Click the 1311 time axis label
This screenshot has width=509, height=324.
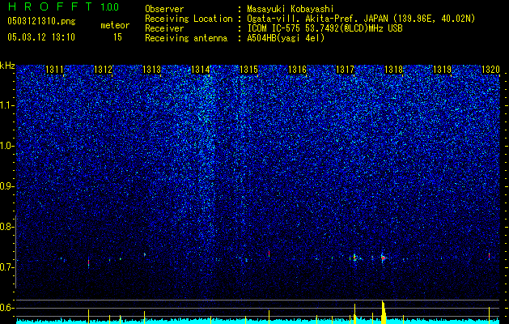tap(54, 70)
